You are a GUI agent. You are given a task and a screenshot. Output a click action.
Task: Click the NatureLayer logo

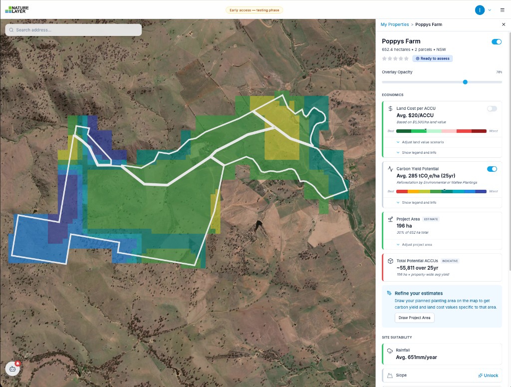(18, 8)
